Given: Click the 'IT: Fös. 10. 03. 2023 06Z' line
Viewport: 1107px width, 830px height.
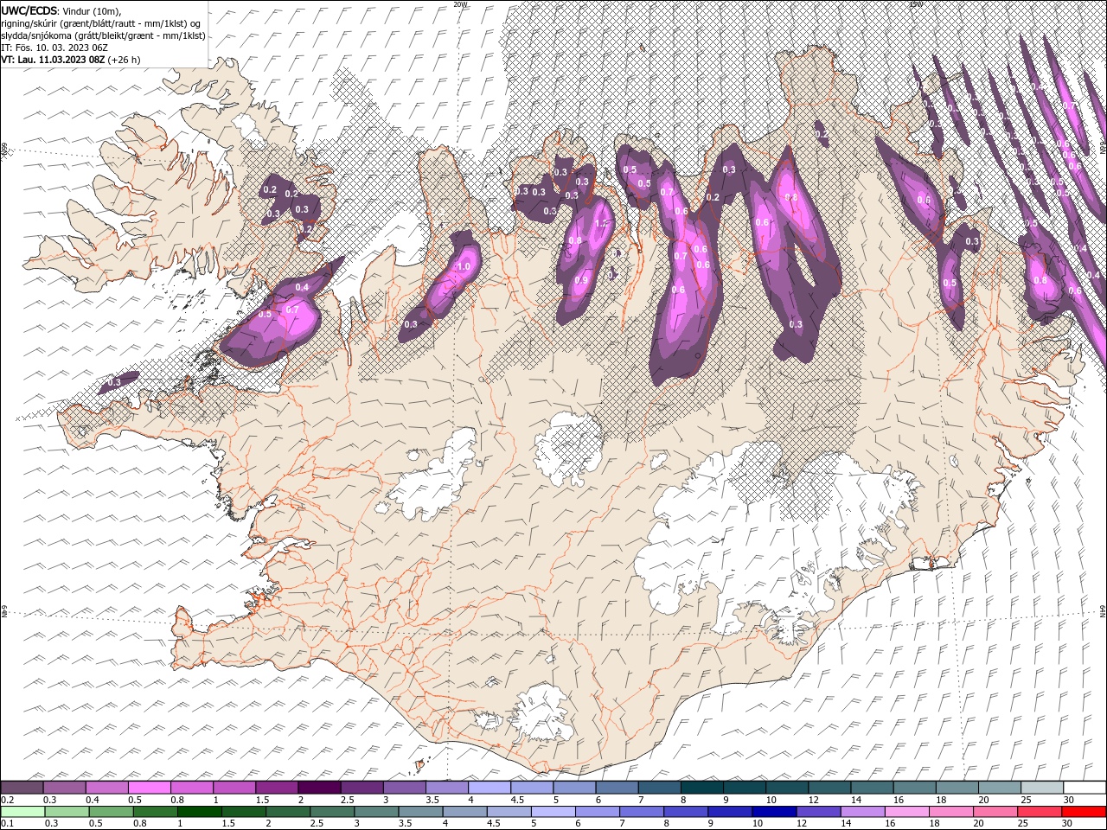Looking at the screenshot, I should point(54,48).
